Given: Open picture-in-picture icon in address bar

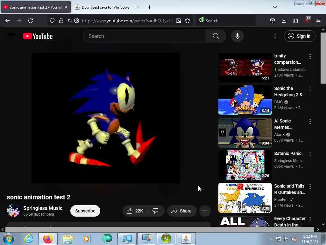Looking at the screenshot, I should pyautogui.click(x=178, y=21).
